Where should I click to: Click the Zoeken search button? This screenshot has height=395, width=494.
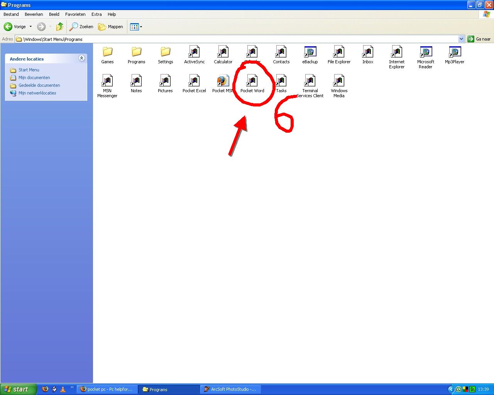click(x=81, y=27)
